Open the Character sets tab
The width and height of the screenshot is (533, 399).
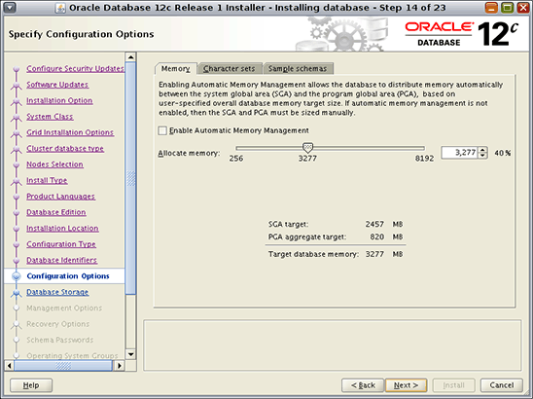(x=230, y=69)
